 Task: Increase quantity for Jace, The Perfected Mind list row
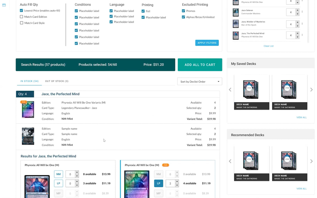pos(297,34)
